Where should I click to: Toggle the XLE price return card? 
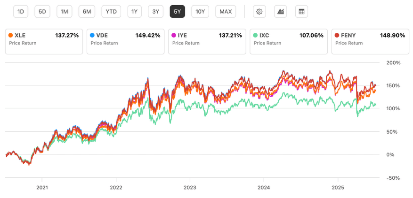pyautogui.click(x=44, y=41)
